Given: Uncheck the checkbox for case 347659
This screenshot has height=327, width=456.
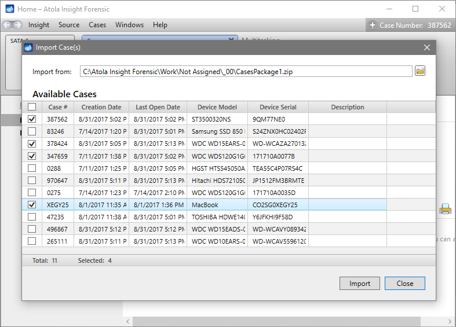Looking at the screenshot, I should tap(32, 156).
